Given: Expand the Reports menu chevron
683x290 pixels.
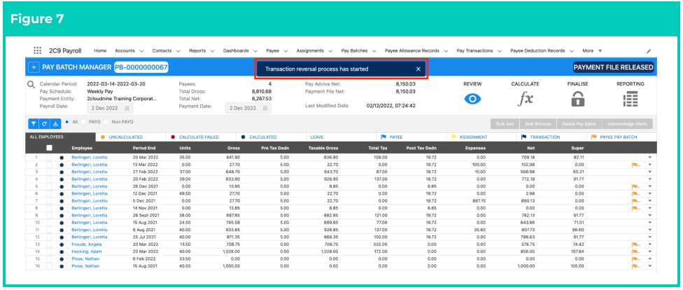Looking at the screenshot, I should [x=212, y=51].
